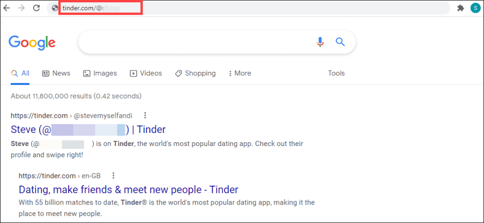Start voice search with microphone icon
The image size is (484, 223).
[320, 42]
